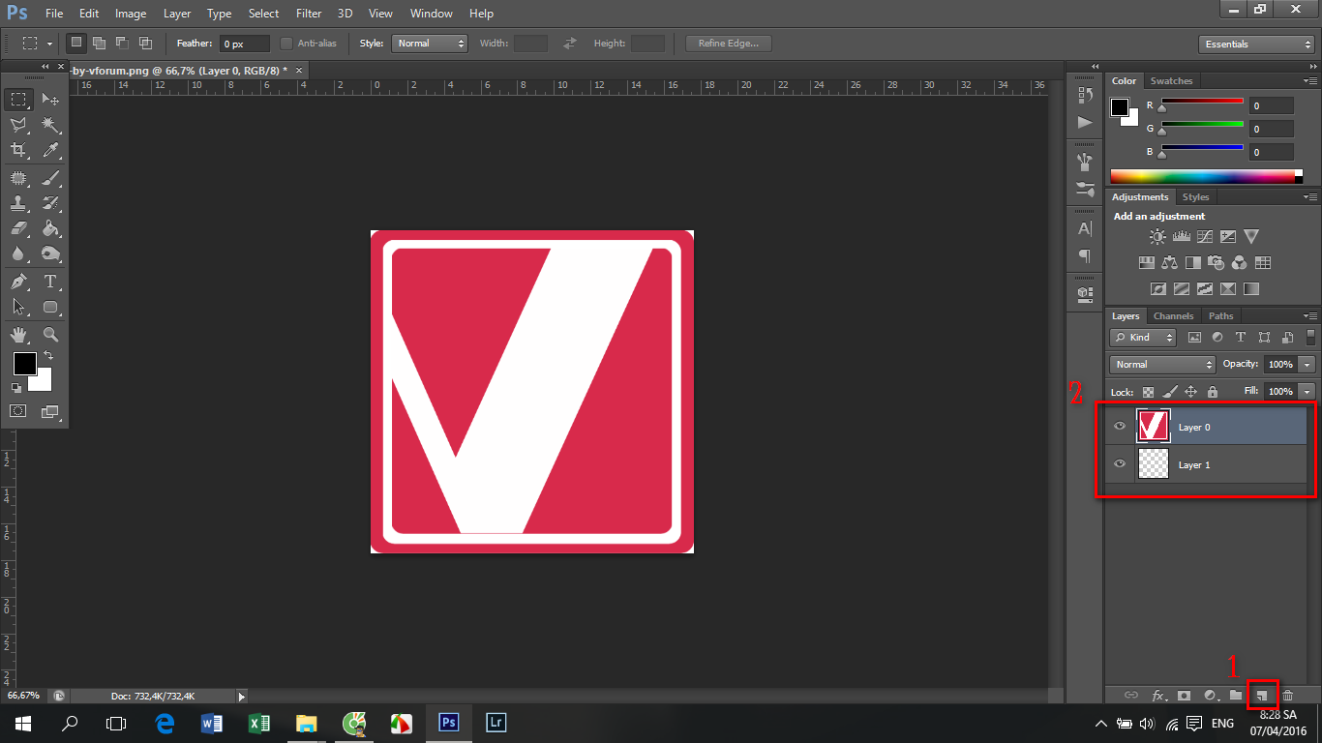
Task: Switch to the Paths tab
Action: click(1221, 316)
